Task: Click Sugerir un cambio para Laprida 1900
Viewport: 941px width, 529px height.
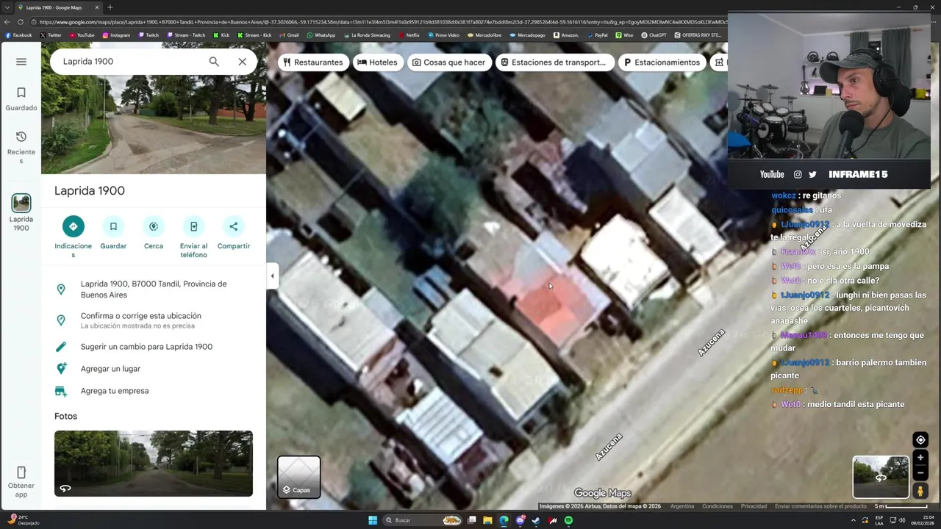Action: coord(154,347)
